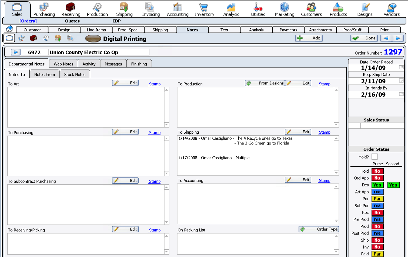Open calendar for Req. Ship Date
Viewport: 408px width, 257px height.
pos(401,81)
